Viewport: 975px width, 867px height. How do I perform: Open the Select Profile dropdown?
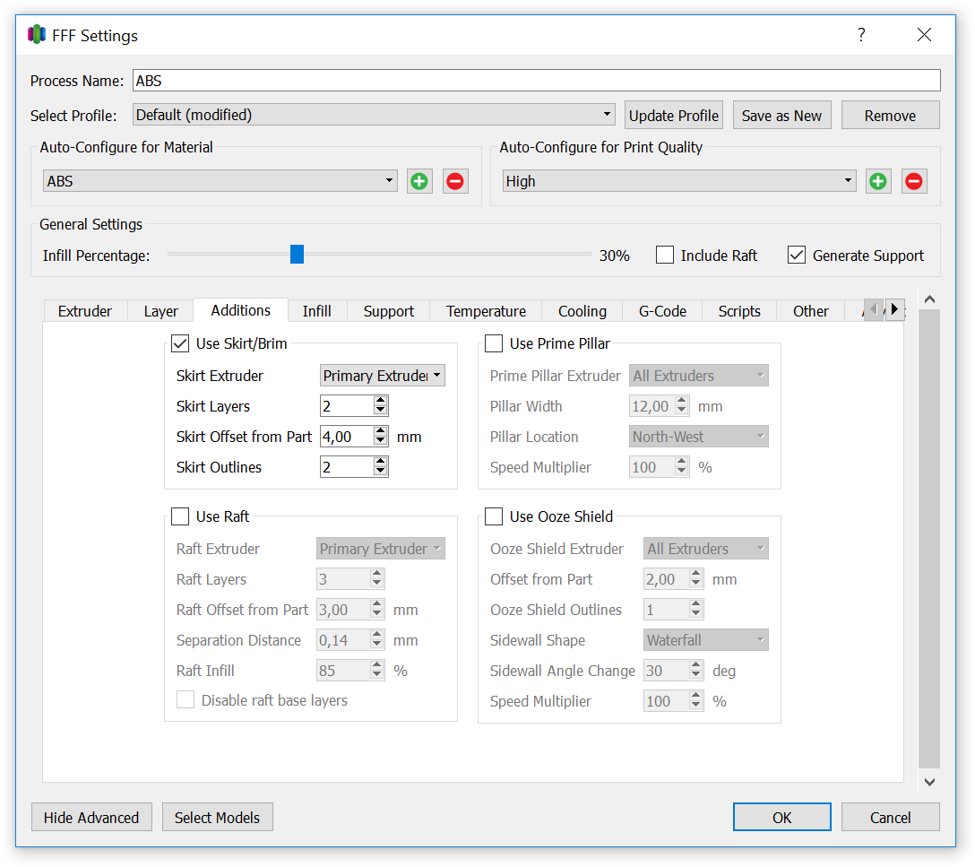[374, 115]
